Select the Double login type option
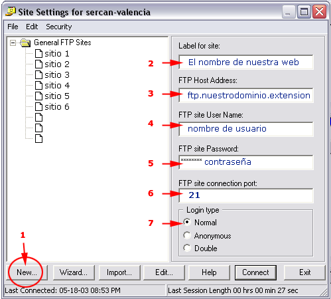This screenshot has height=299, width=331. (187, 248)
